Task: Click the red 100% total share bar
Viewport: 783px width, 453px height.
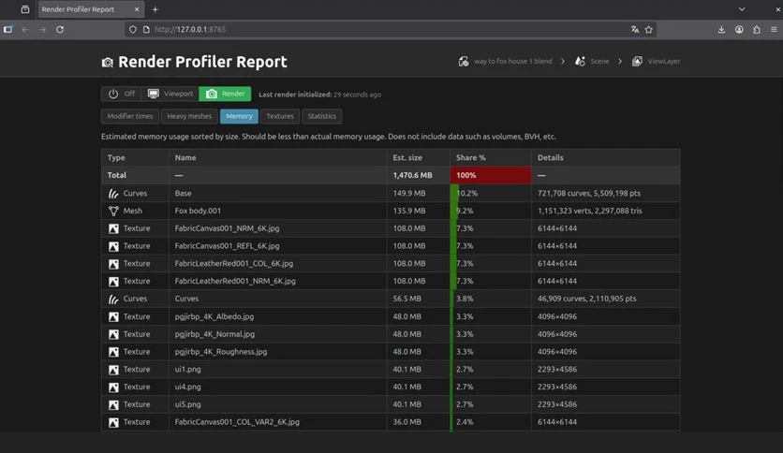Action: click(x=491, y=175)
